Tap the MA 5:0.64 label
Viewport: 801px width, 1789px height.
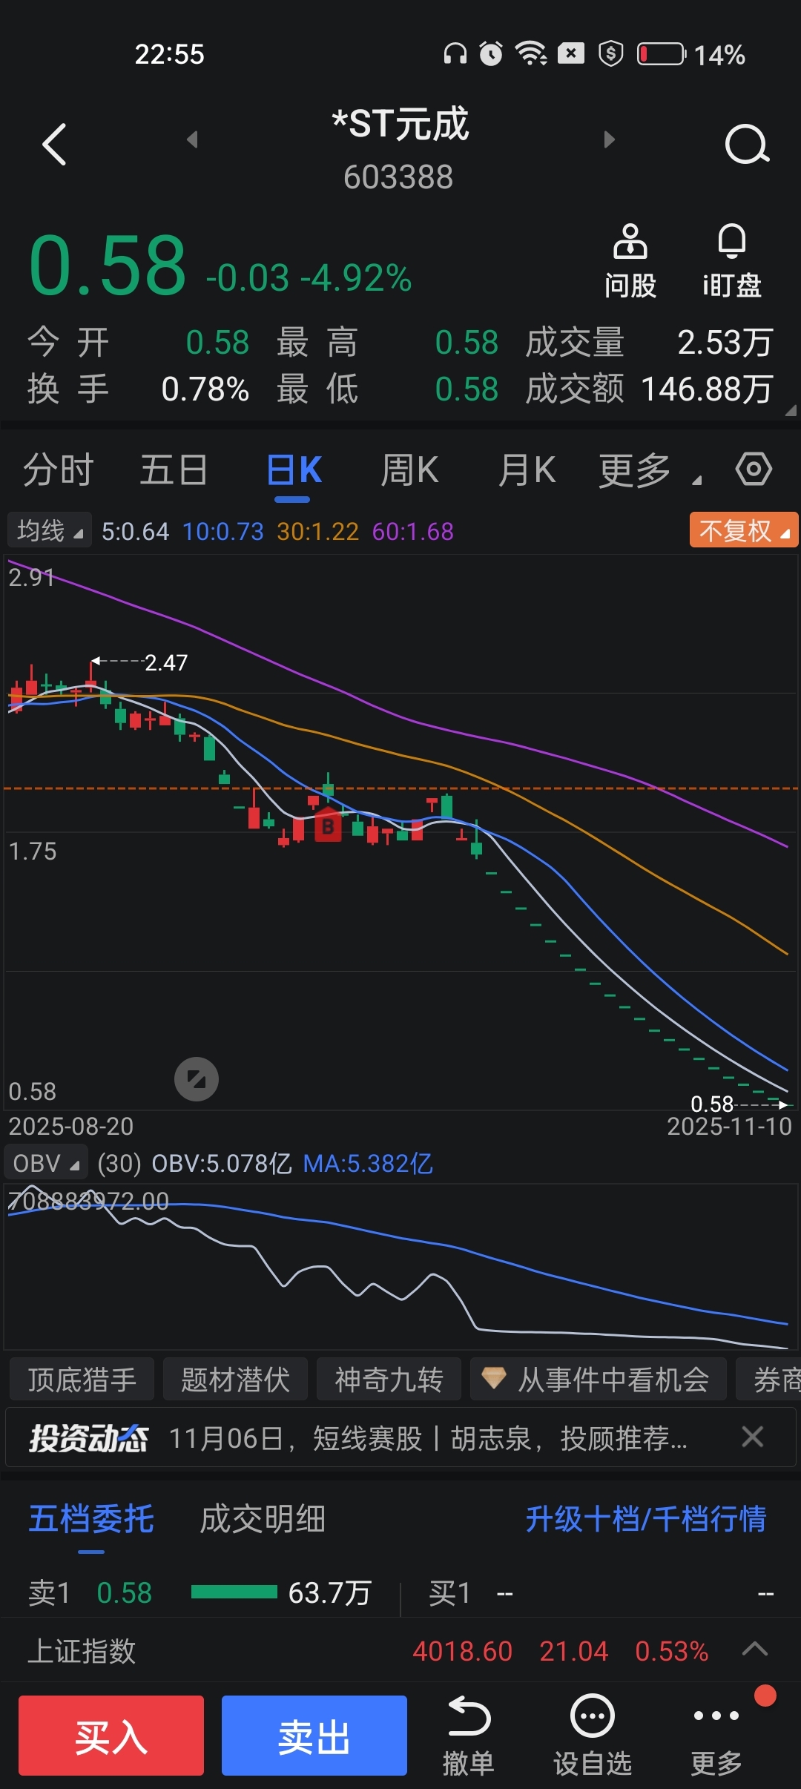(x=136, y=531)
